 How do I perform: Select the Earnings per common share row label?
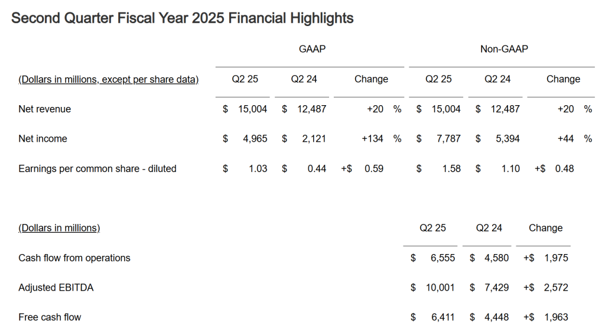97,169
